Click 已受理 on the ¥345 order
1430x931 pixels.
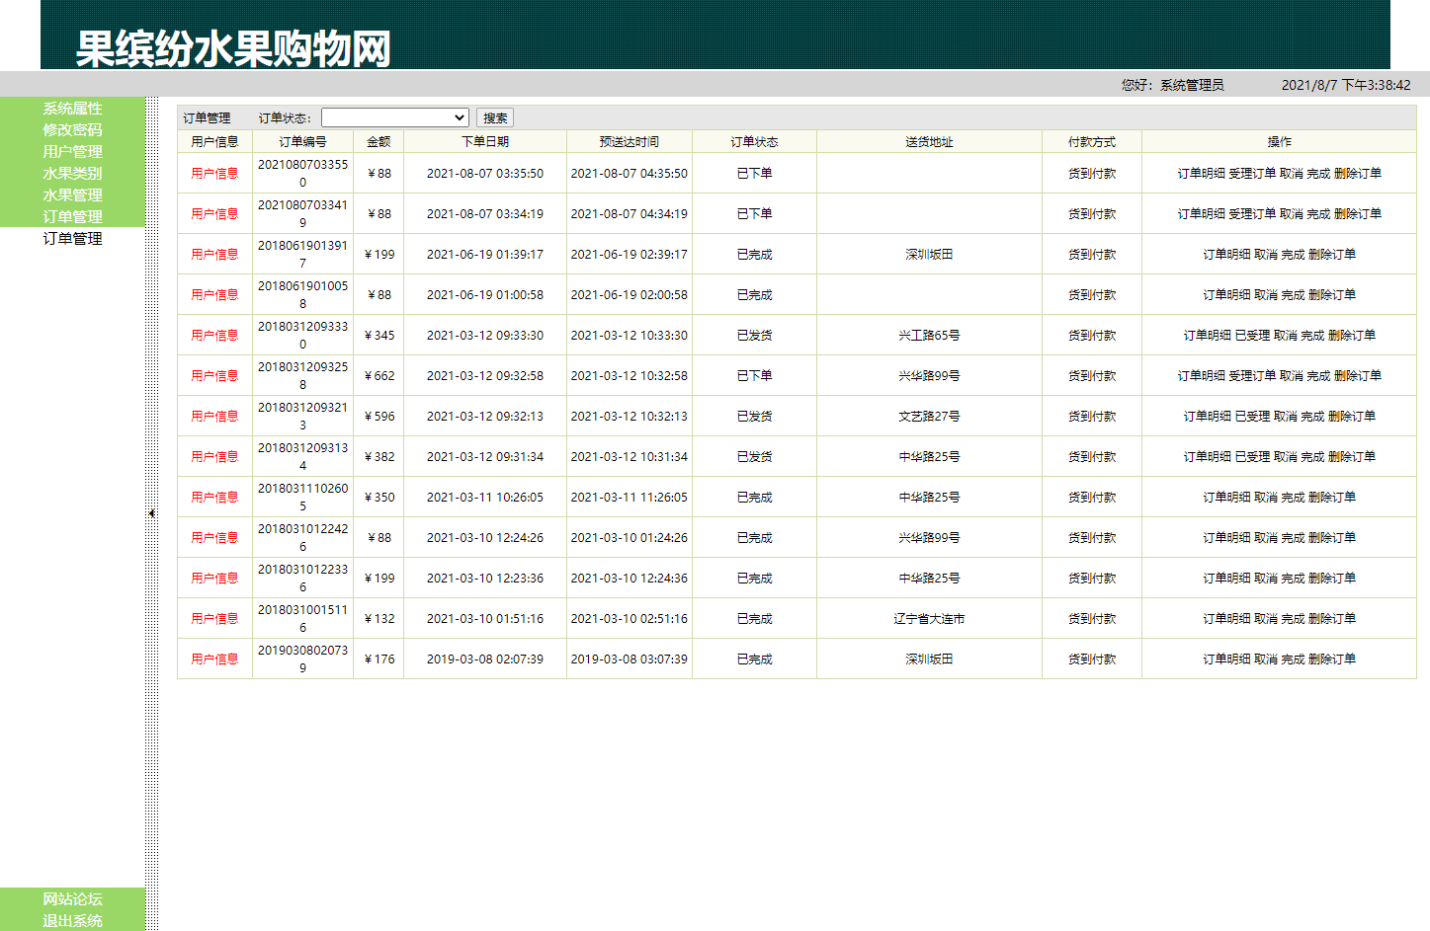point(1252,336)
